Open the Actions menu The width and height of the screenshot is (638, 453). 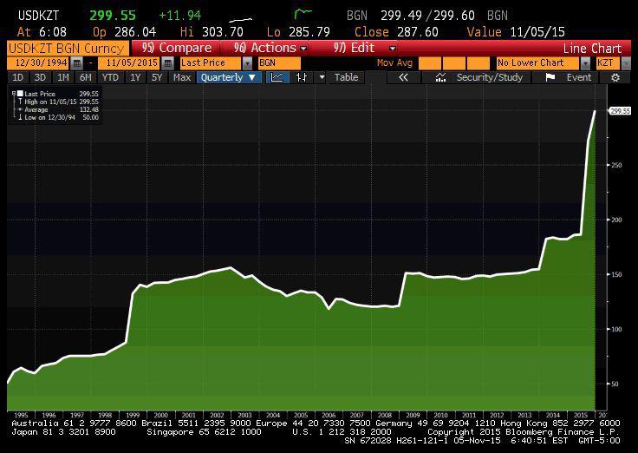pyautogui.click(x=265, y=48)
